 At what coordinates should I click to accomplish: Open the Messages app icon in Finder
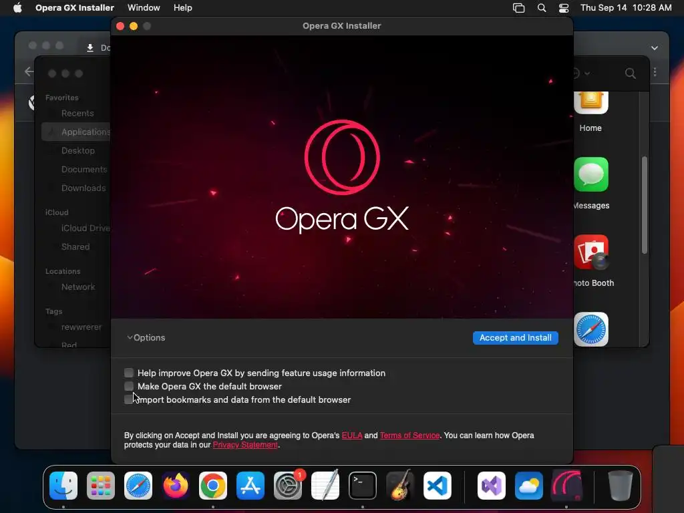[x=591, y=174]
